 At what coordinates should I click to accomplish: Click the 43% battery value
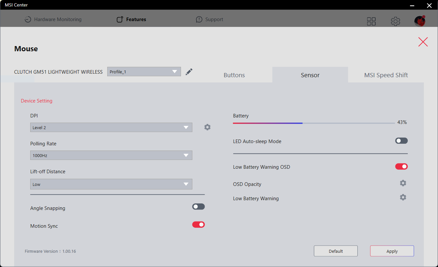(x=402, y=122)
